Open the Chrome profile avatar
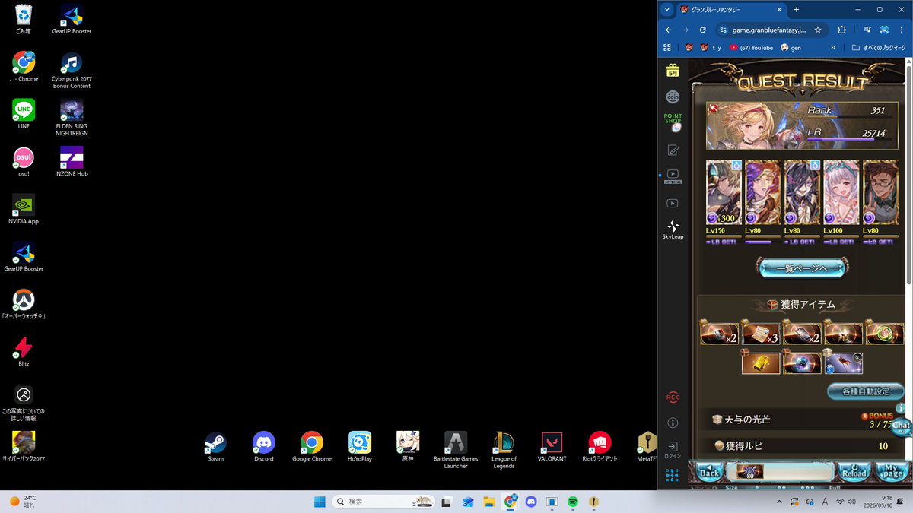This screenshot has width=913, height=513. tap(885, 30)
